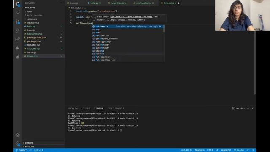
Task: Change LF end of line sequence
Action: pyautogui.click(x=217, y=150)
